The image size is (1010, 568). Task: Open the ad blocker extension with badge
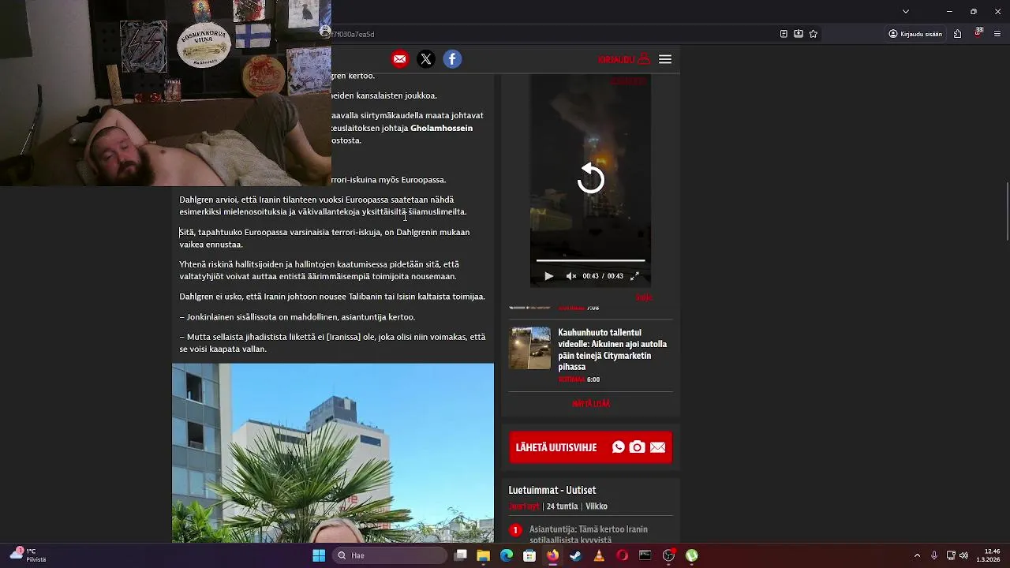[978, 33]
